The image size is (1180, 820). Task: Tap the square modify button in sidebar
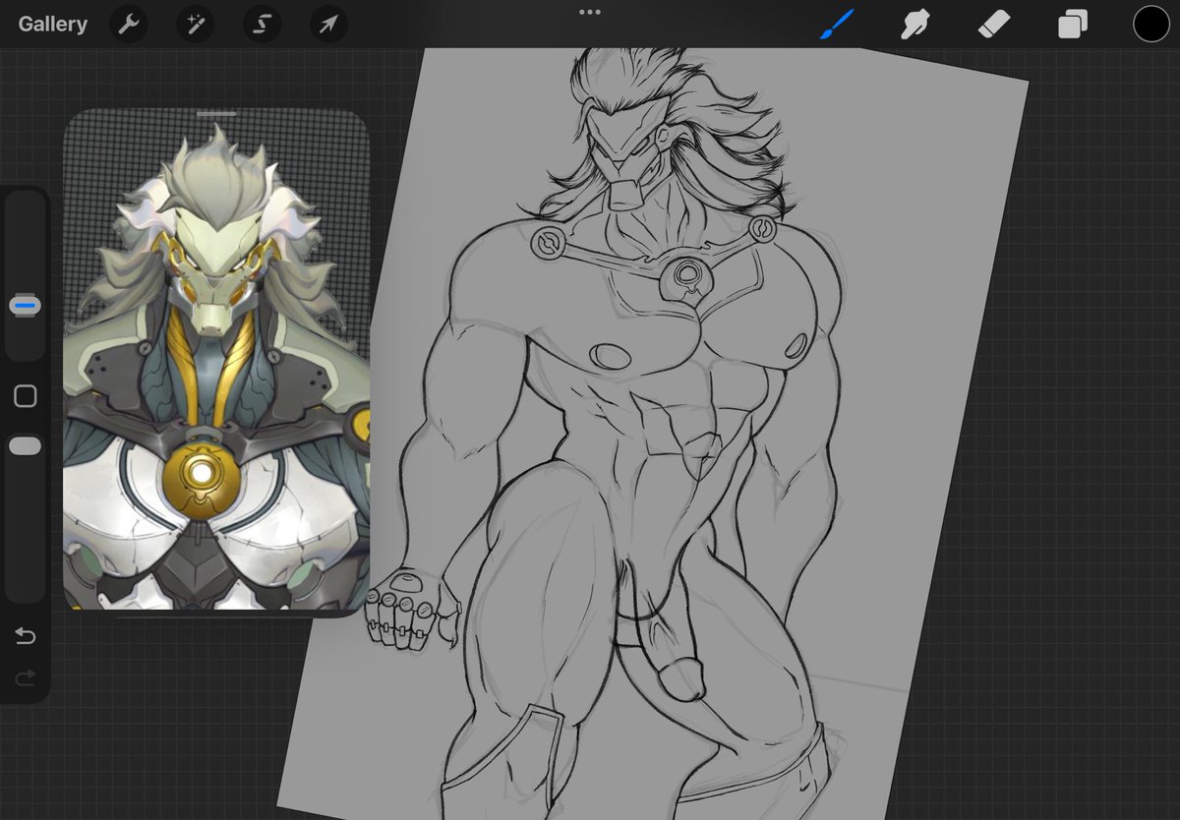(x=26, y=396)
